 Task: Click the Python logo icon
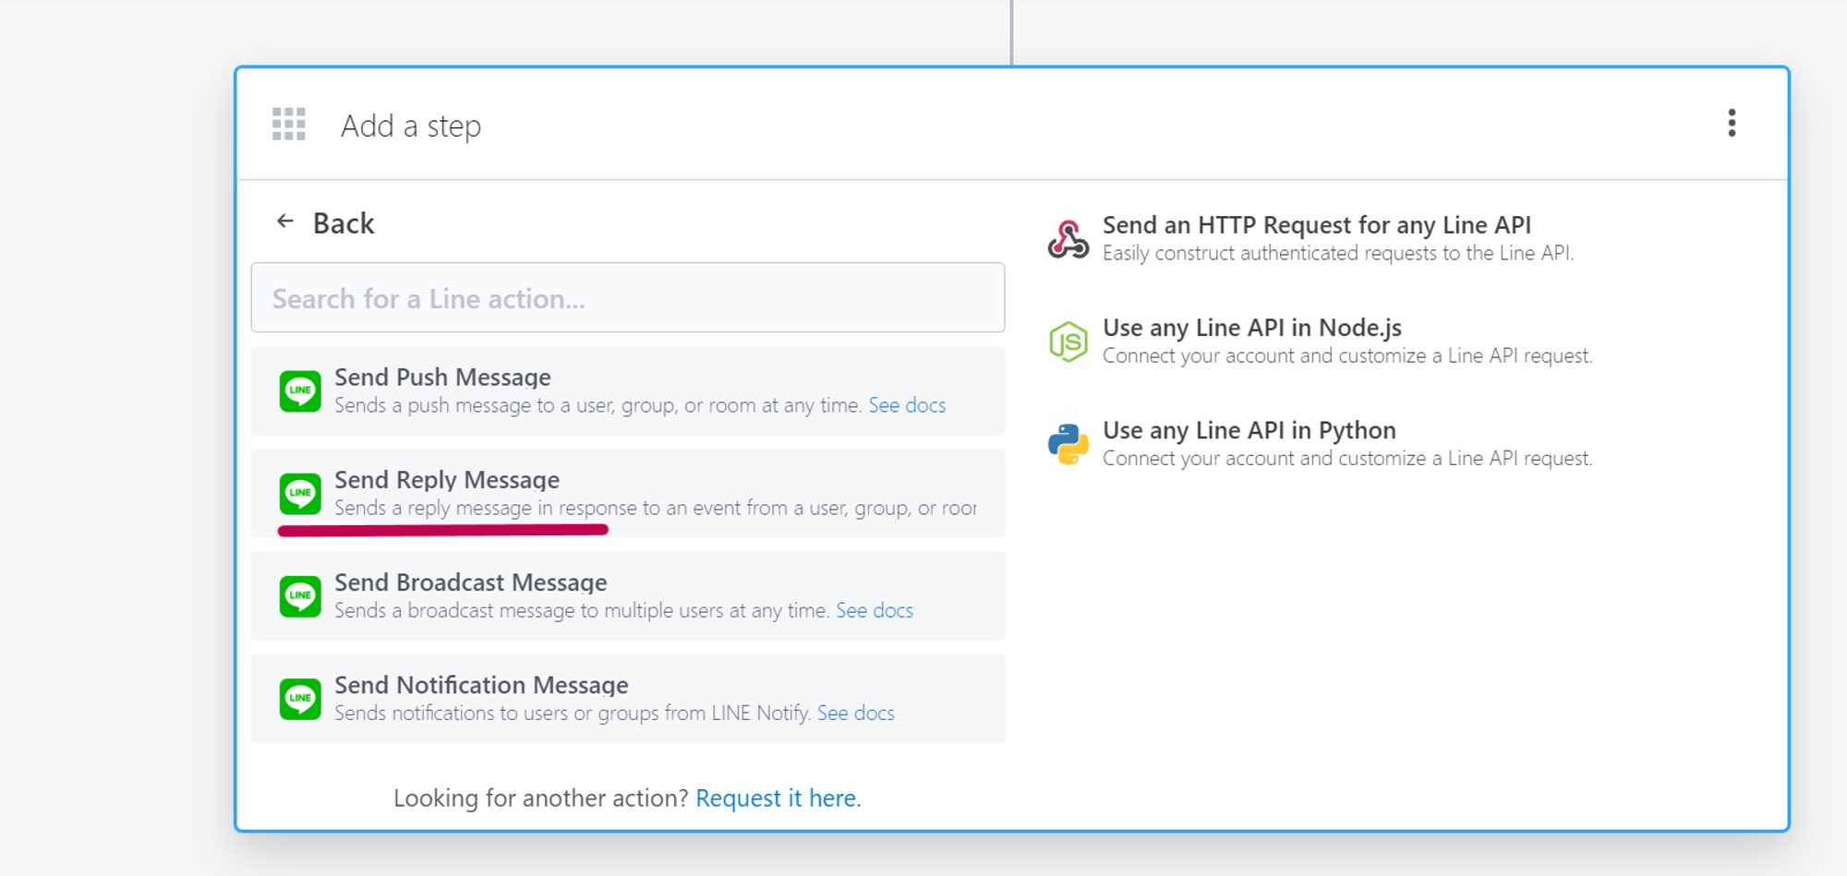pyautogui.click(x=1068, y=444)
